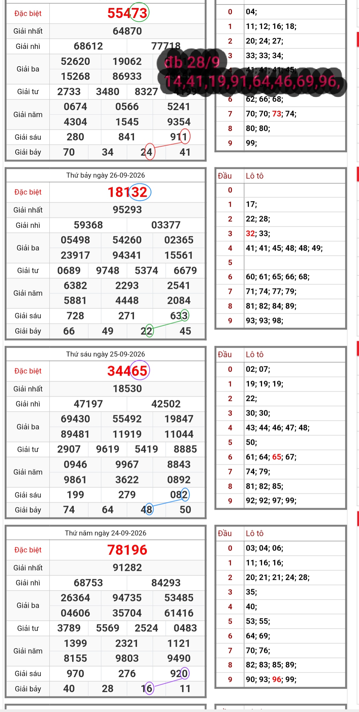Image resolution: width=359 pixels, height=712 pixels.
Task: Select Giải nhì number 03377
Action: click(166, 225)
